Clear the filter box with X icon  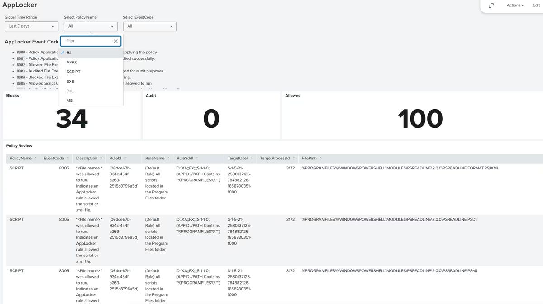click(x=116, y=41)
